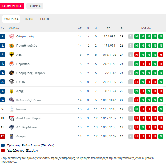Open the Περιστέρι team name link
The image size is (166, 166).
[23, 64]
